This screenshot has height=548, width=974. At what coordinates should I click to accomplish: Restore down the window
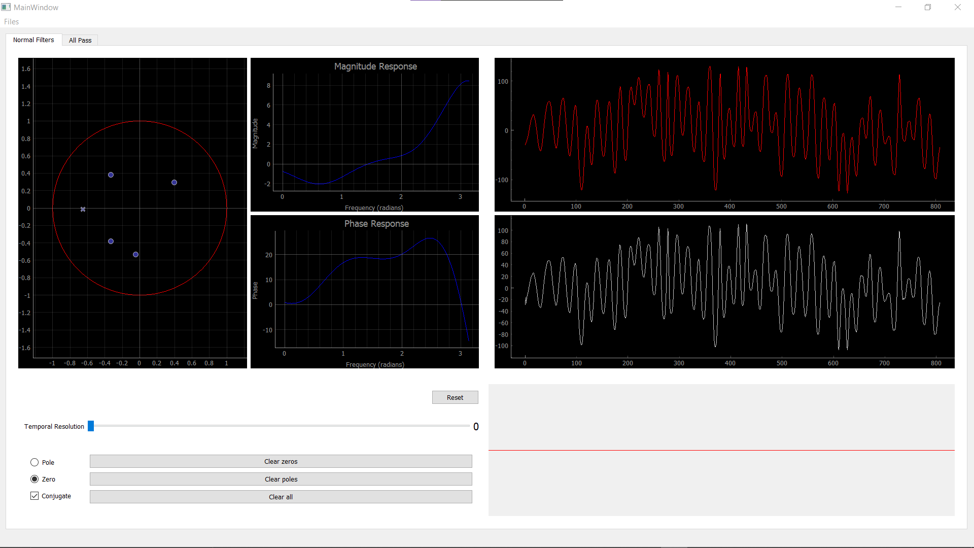click(x=928, y=7)
